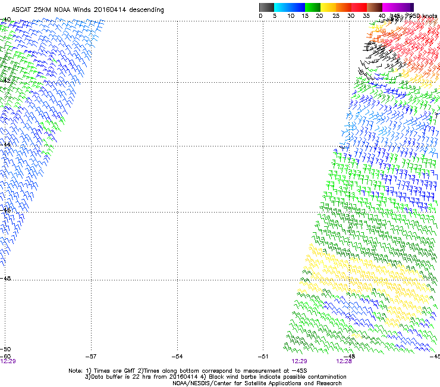Click the '30' label under the color bar
Image resolution: width=440 pixels, height=387 pixels.
(x=351, y=16)
